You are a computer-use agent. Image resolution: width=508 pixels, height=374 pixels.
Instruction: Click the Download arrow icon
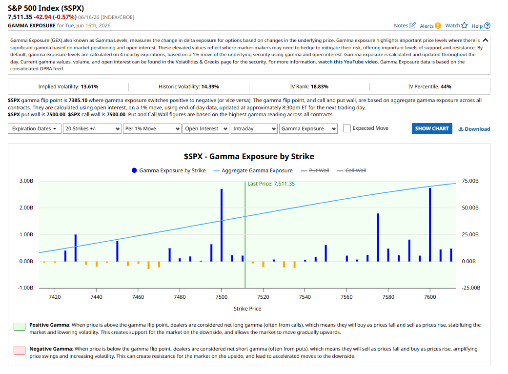click(x=461, y=129)
